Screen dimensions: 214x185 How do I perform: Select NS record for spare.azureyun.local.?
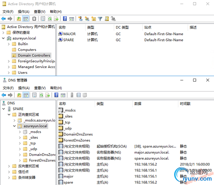(123, 158)
